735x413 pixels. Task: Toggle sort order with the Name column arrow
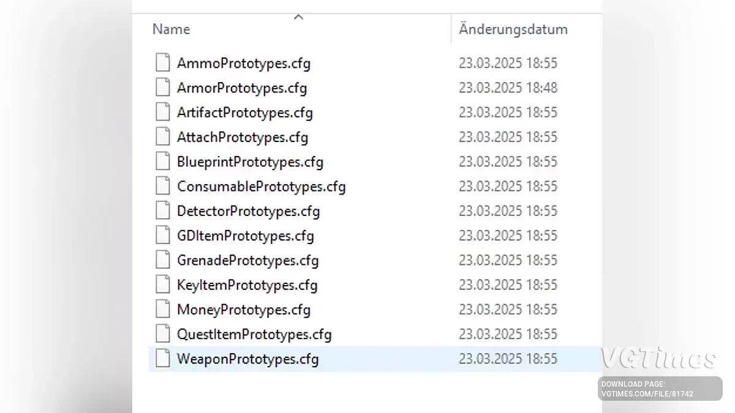tap(298, 17)
